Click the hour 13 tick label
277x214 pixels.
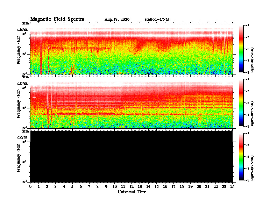140,187
